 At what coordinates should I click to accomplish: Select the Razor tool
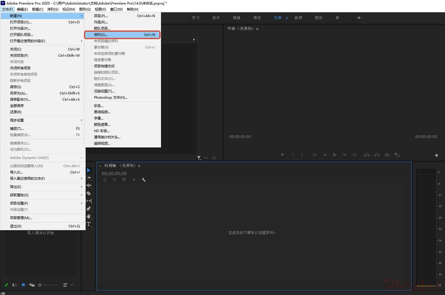click(x=89, y=193)
